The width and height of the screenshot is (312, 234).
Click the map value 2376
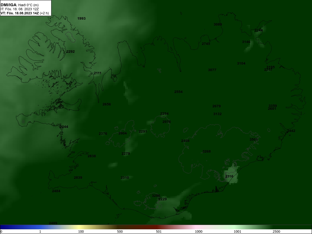point(103,134)
